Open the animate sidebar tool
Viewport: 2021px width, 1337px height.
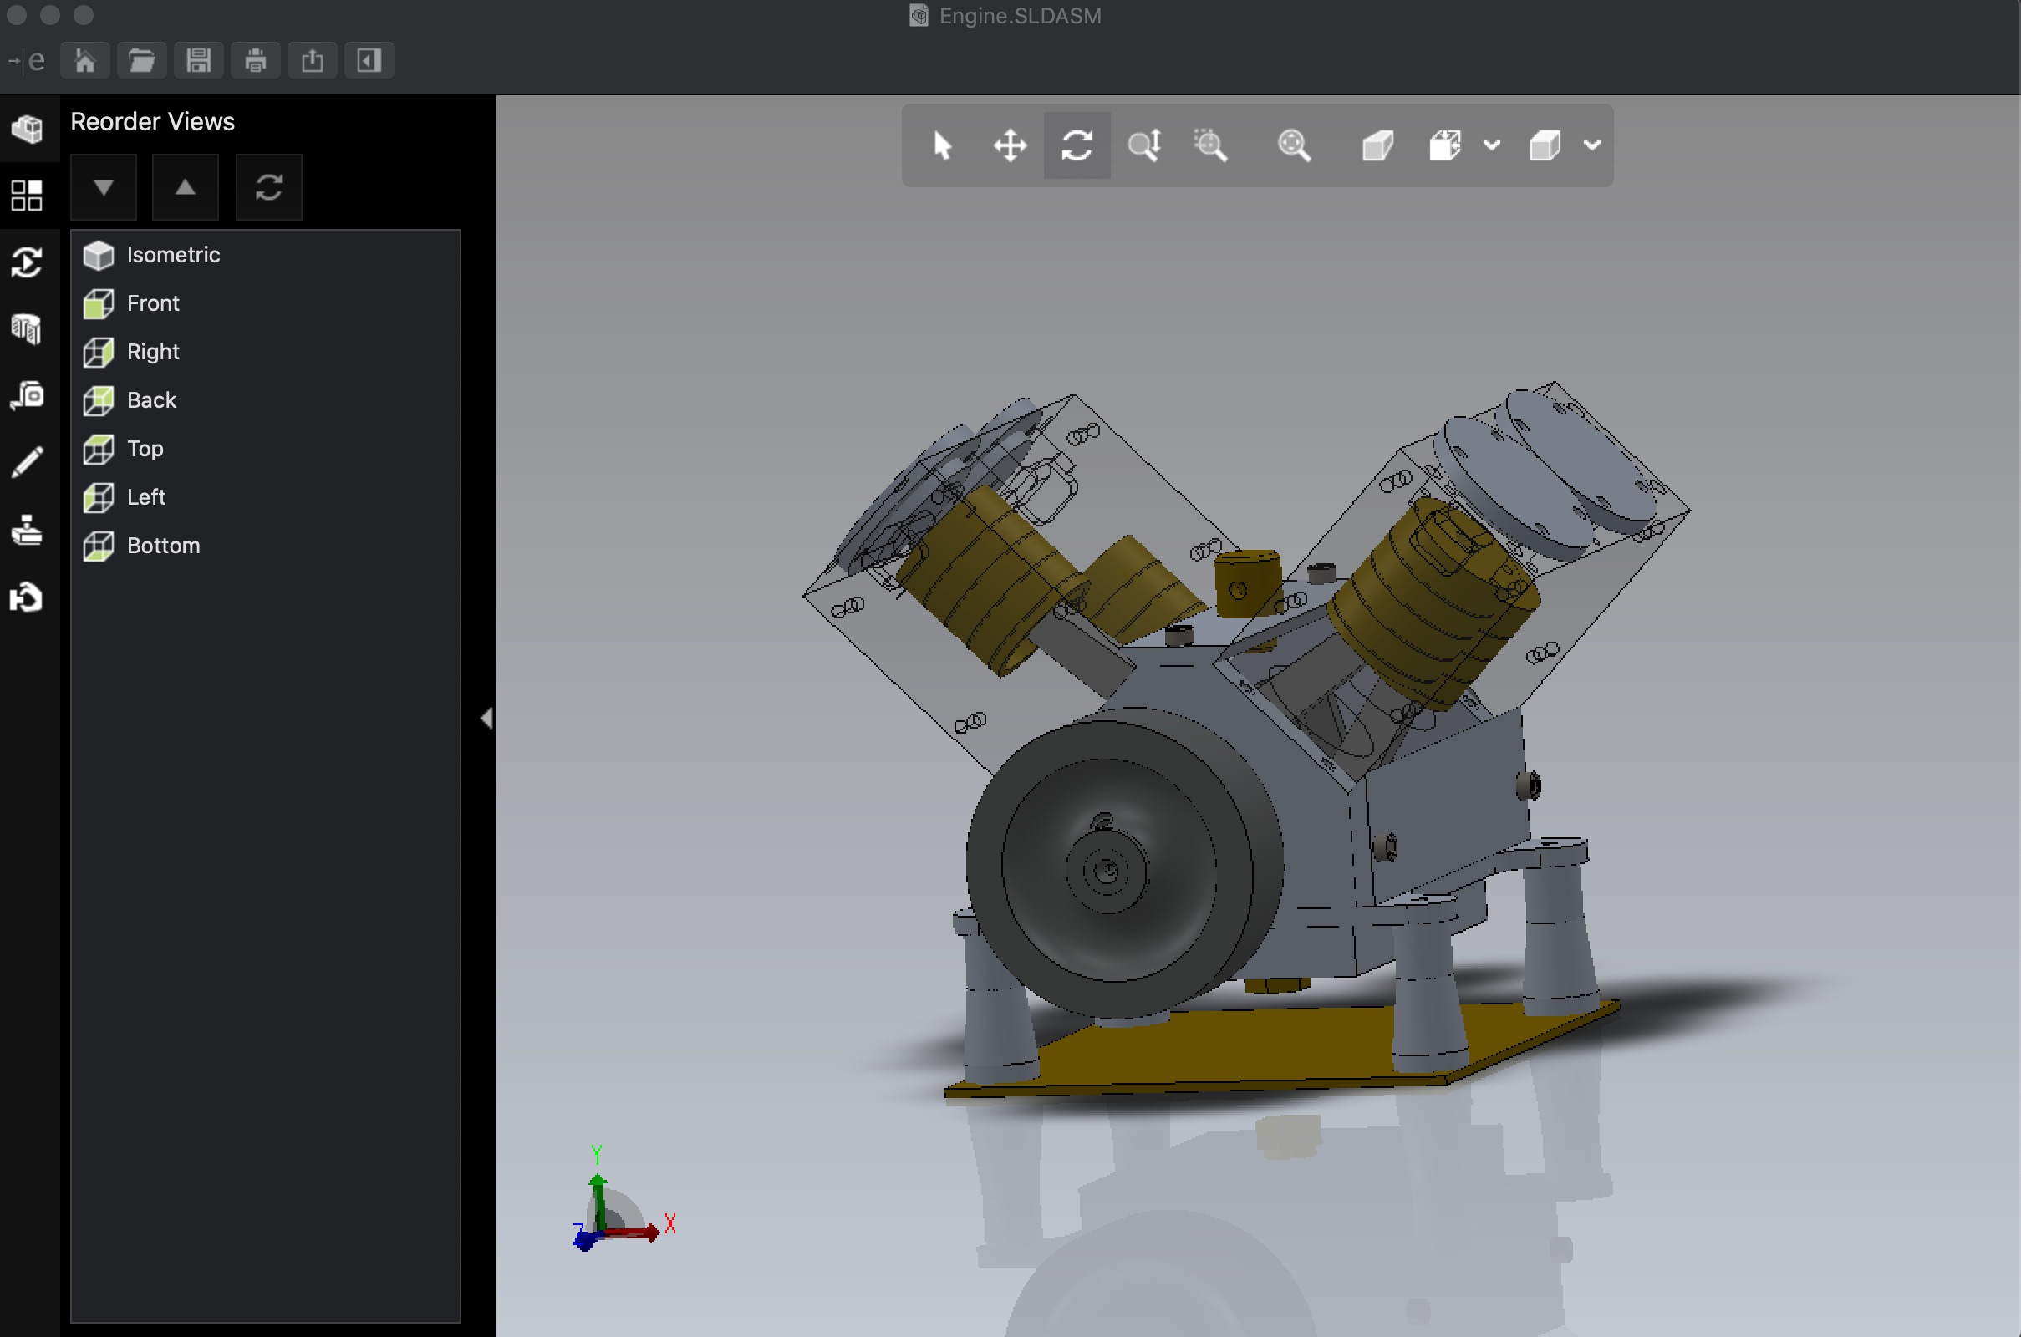coord(28,262)
